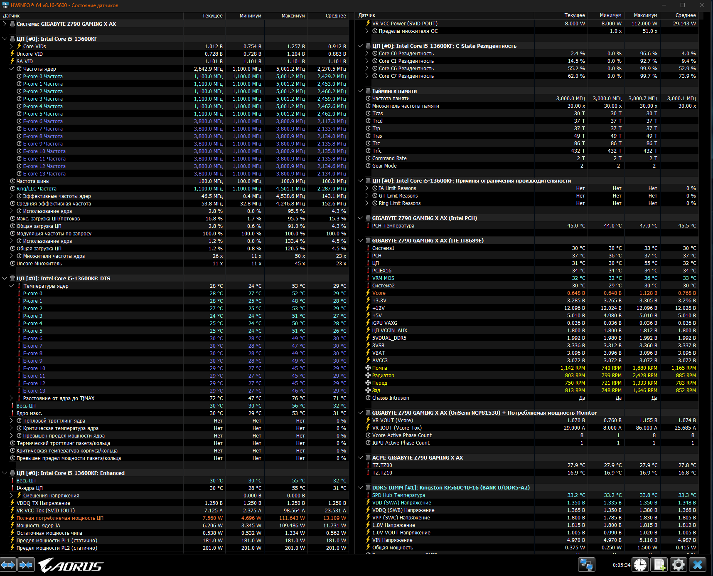The height and width of the screenshot is (576, 713).
Task: Collapse the ЦП [#0]: Intel Core i5-13600KF group
Action: [5, 39]
